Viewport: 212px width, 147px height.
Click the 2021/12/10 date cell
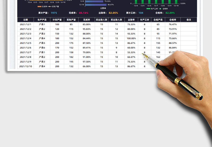(x=25, y=66)
